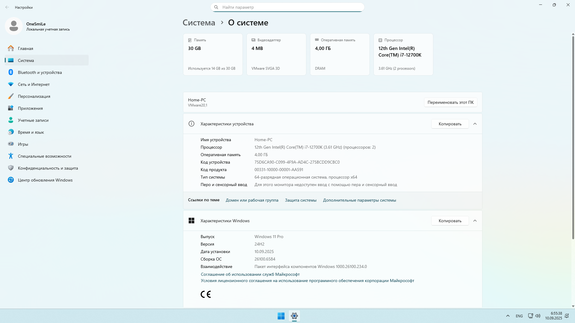Click the Start button on the taskbar

pyautogui.click(x=281, y=316)
